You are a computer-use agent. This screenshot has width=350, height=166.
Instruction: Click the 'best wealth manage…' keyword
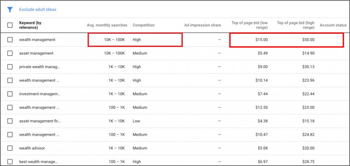click(x=38, y=162)
